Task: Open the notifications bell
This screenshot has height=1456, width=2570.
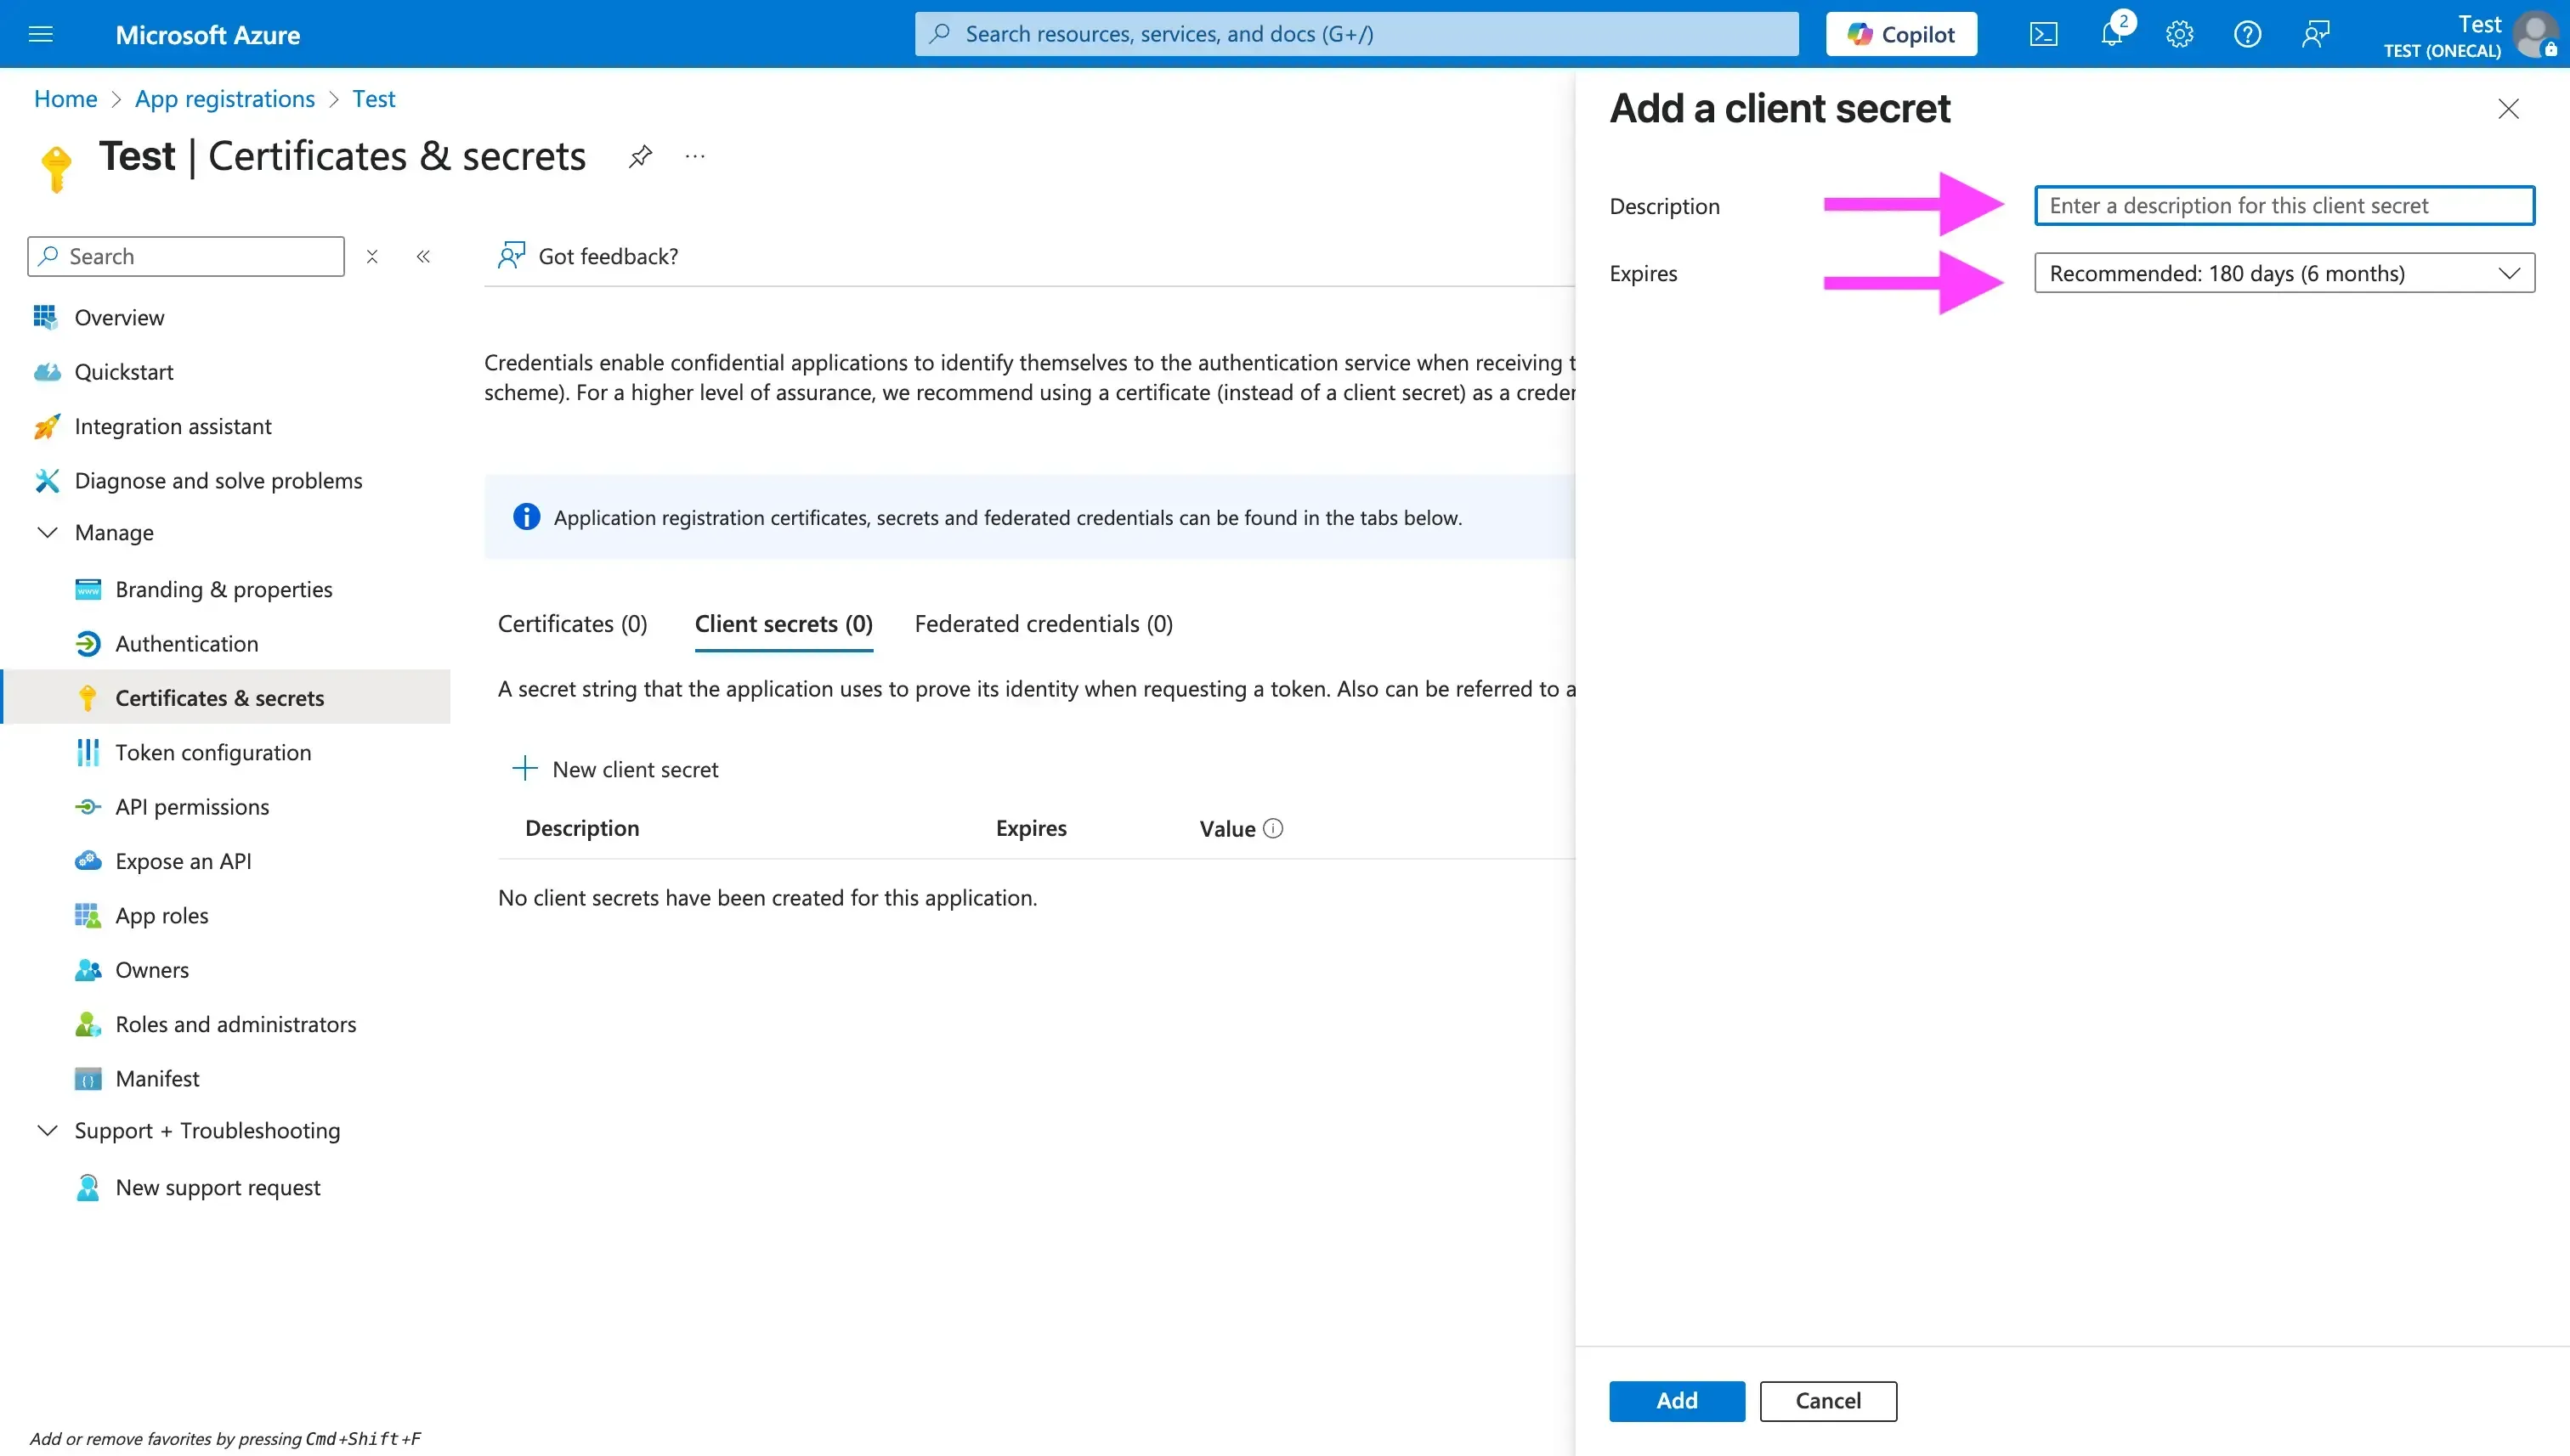Action: coord(2112,34)
